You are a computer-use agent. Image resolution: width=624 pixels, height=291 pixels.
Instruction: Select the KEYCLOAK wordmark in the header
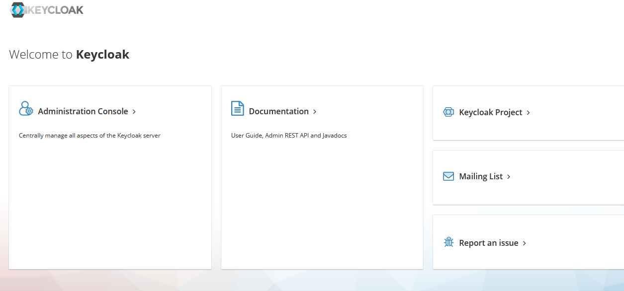click(55, 9)
